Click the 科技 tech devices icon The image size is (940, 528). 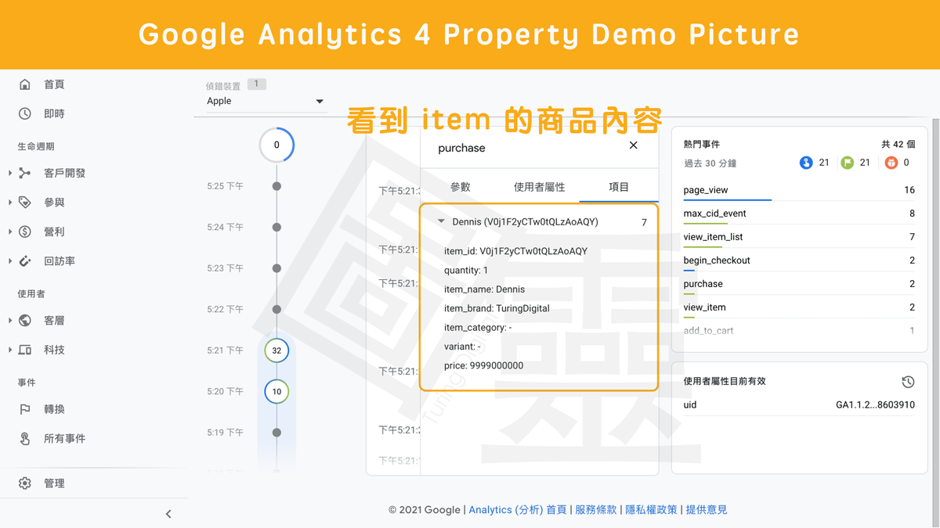[25, 350]
